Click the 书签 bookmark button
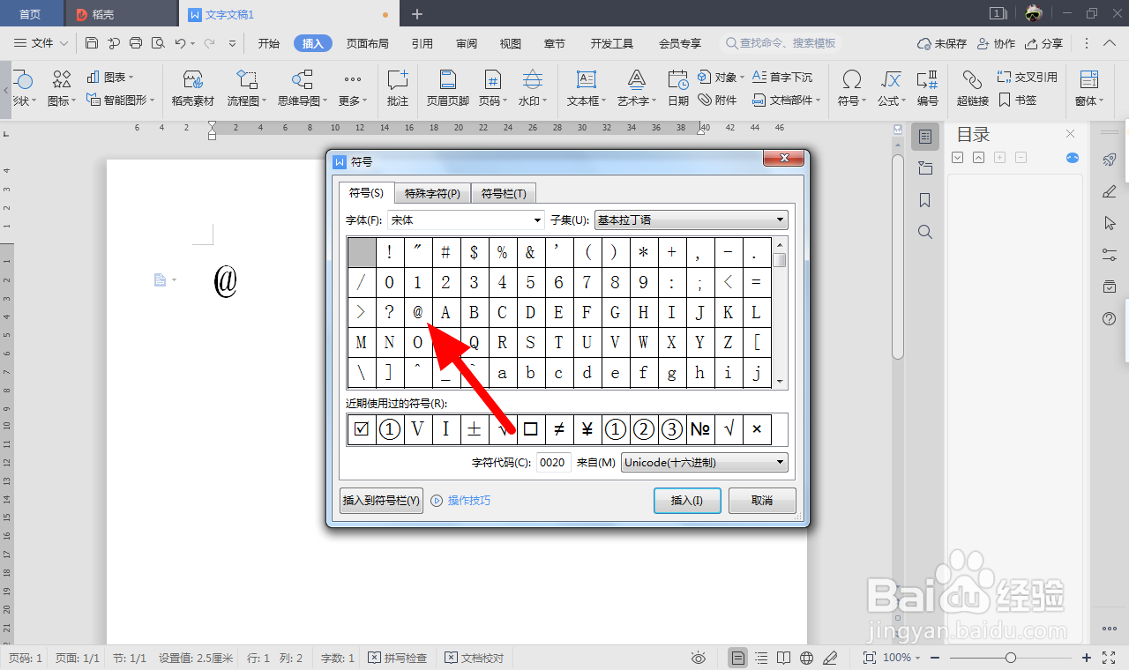 1017,100
